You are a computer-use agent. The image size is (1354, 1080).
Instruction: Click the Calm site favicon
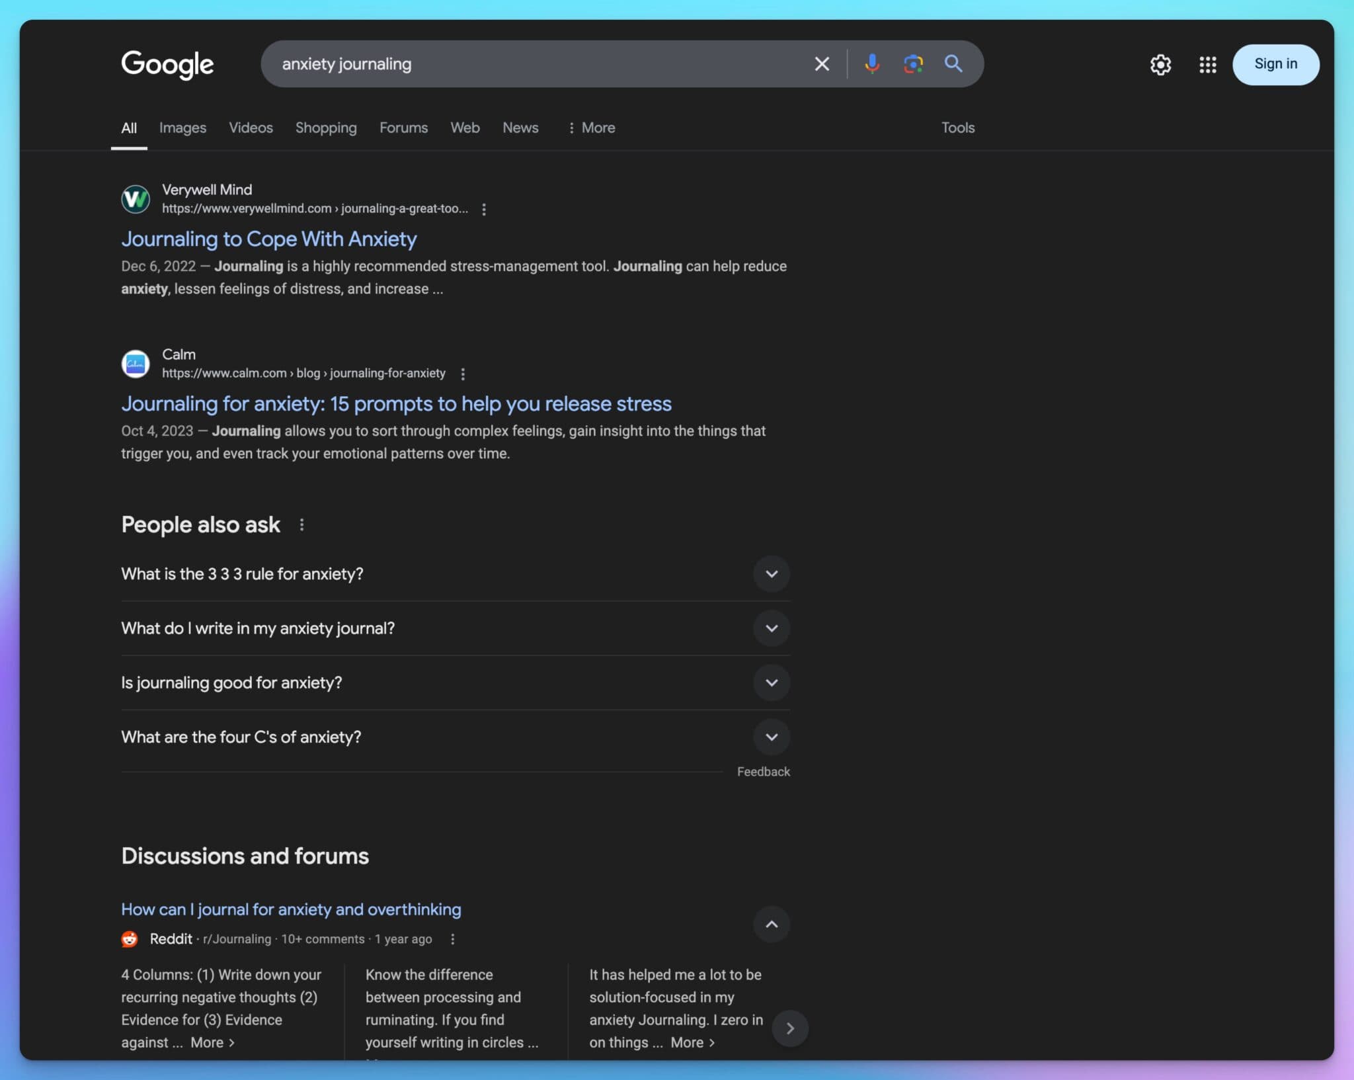click(x=135, y=363)
